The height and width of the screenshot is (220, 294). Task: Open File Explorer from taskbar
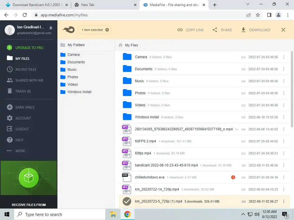113,214
